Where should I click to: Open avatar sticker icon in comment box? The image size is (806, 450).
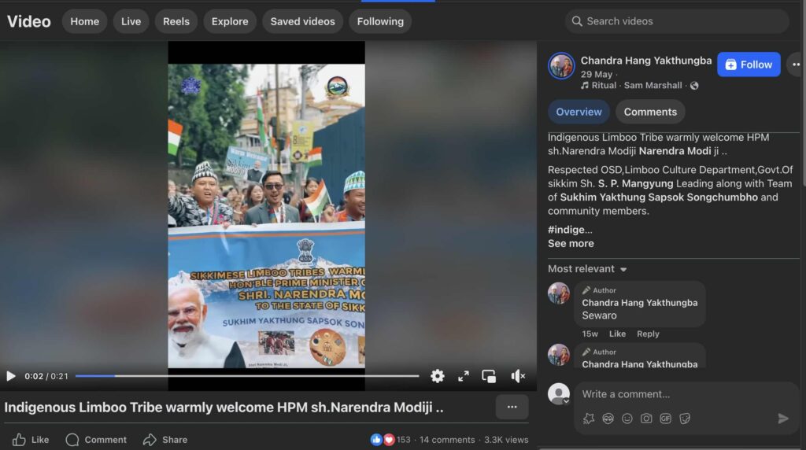coord(589,419)
